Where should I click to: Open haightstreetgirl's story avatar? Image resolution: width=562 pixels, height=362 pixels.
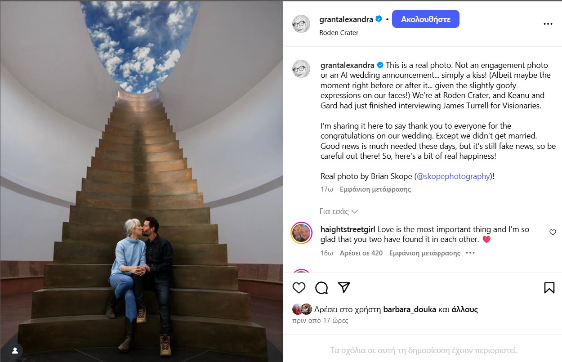(x=301, y=233)
